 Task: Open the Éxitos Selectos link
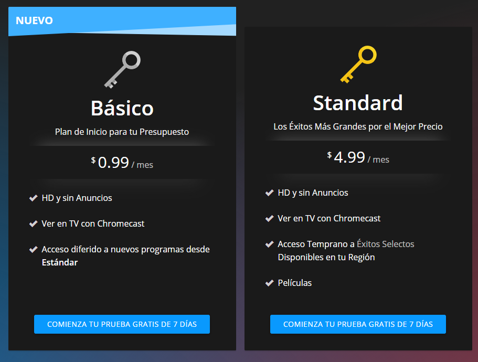[385, 244]
